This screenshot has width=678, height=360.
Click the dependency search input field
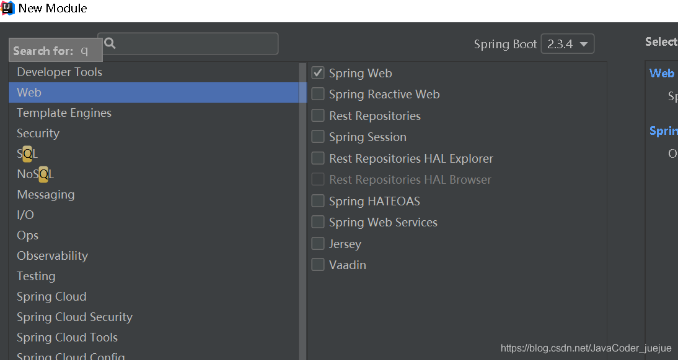(x=188, y=43)
